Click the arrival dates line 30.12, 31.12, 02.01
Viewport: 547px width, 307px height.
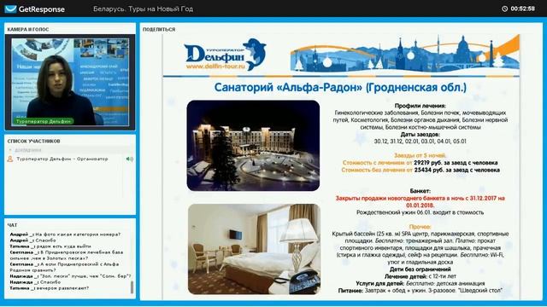pos(421,142)
